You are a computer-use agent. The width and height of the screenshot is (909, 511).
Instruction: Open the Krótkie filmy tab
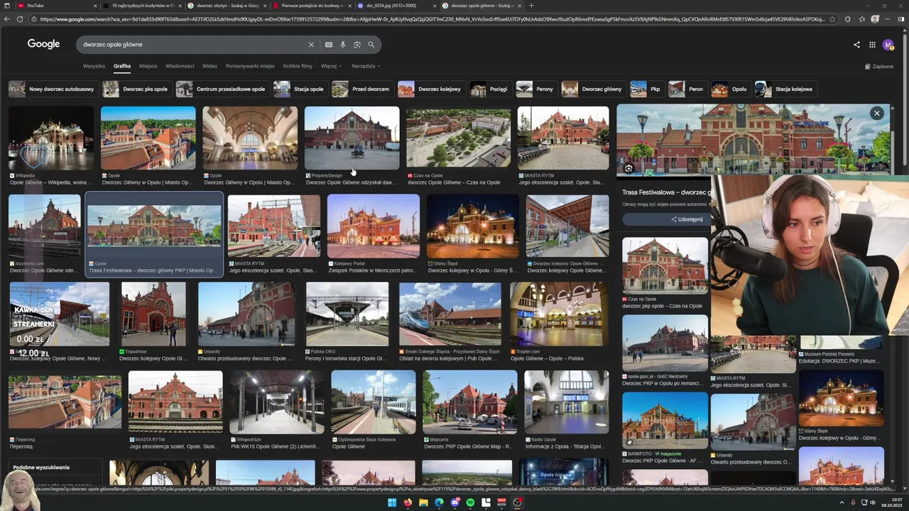298,66
